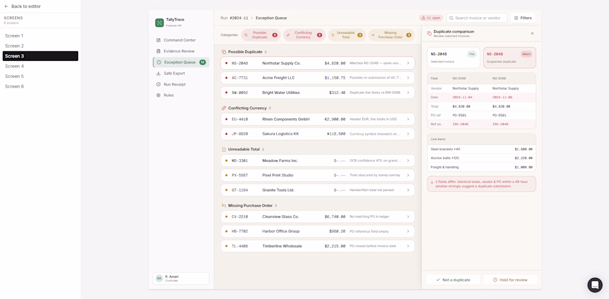Screen dimensions: 609x299
Task: Click Meadow Farms Inc. vendor name
Action: click(280, 160)
